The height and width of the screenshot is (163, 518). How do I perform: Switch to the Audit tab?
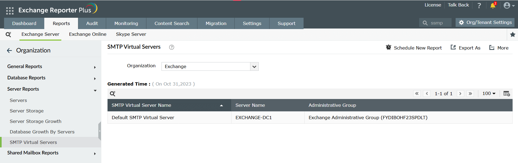(92, 23)
